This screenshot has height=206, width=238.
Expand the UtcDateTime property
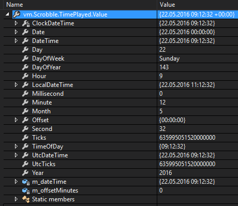(x=16, y=155)
